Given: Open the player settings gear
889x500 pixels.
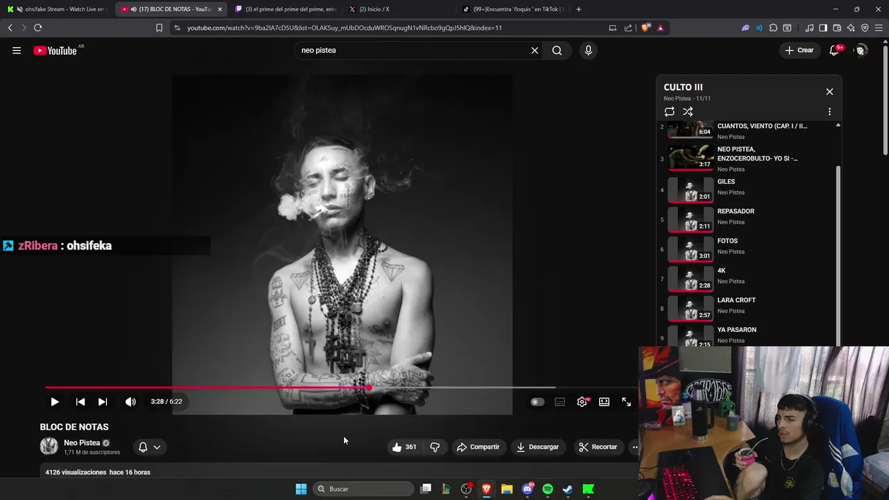Looking at the screenshot, I should [x=582, y=401].
